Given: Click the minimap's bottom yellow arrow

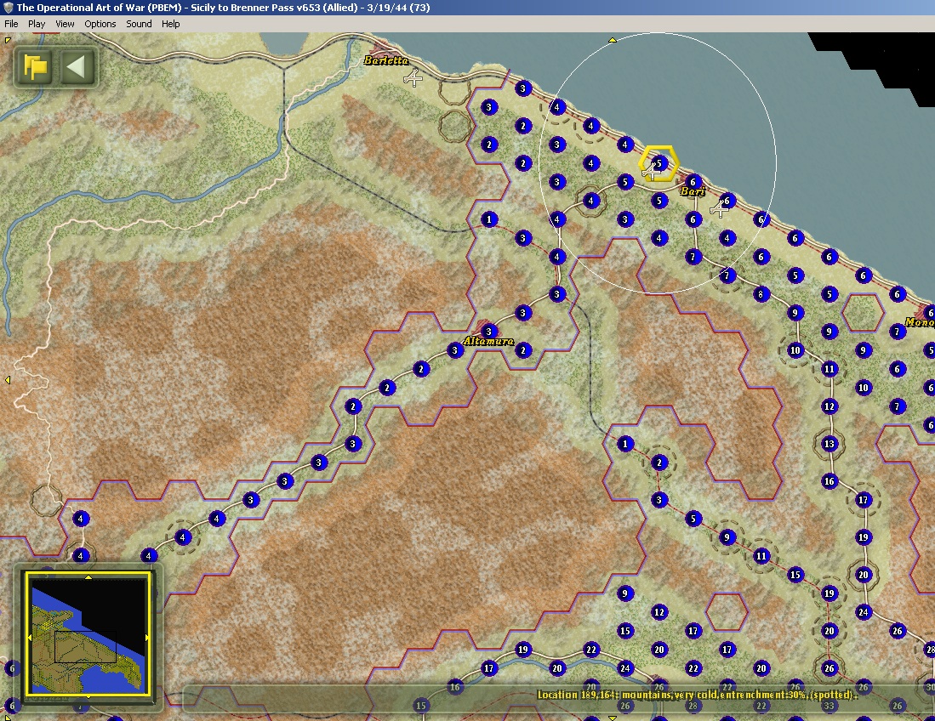Looking at the screenshot, I should point(88,696).
